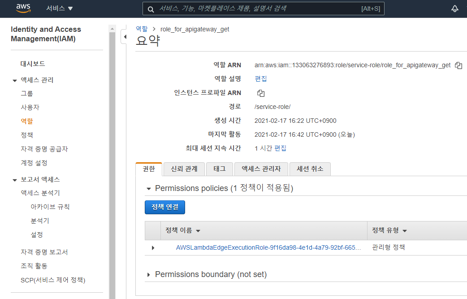Collapse the 액세스 관리 section

15,80
